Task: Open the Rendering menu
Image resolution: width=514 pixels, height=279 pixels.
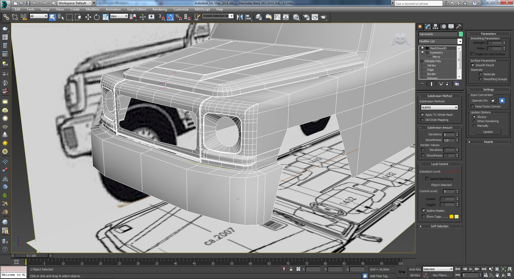Action: tap(160, 9)
